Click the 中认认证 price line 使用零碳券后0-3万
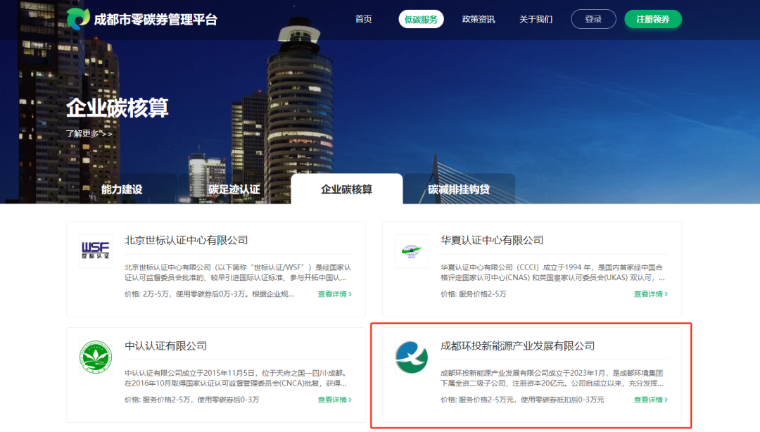This screenshot has height=432, width=760. click(192, 400)
